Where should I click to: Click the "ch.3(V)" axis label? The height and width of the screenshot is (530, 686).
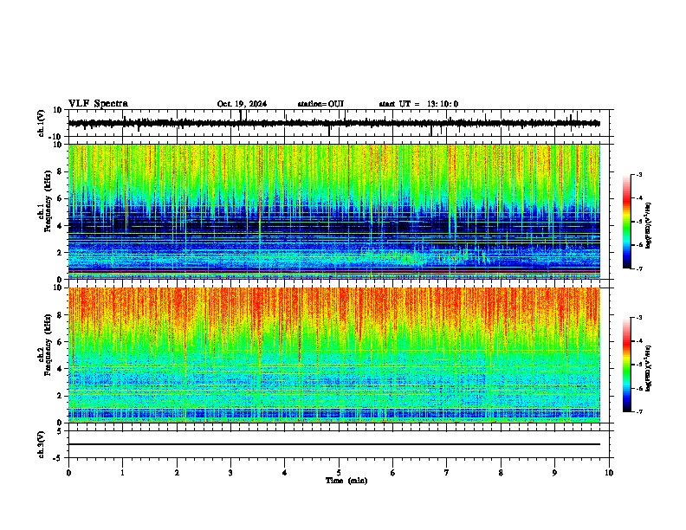point(42,444)
